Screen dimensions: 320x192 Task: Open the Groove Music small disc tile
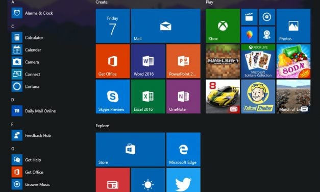[x=267, y=17]
